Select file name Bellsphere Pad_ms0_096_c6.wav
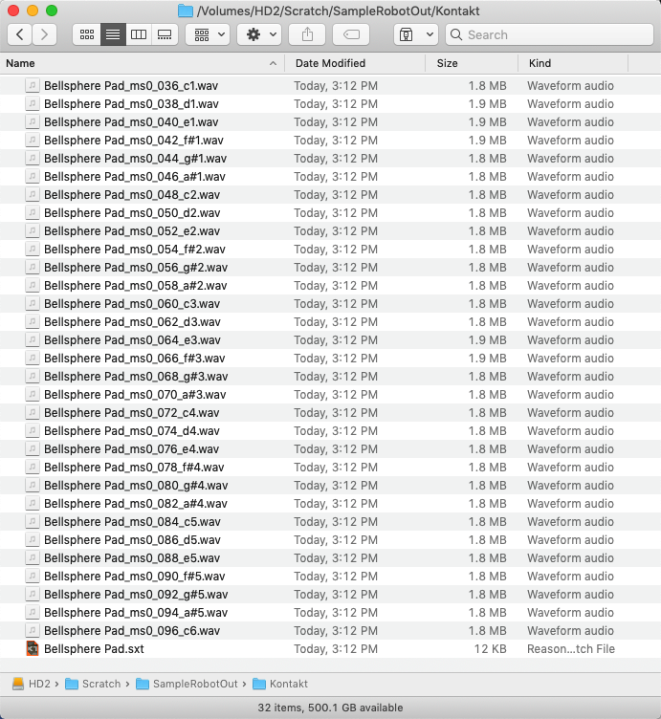Viewport: 661px width, 719px height. (132, 630)
